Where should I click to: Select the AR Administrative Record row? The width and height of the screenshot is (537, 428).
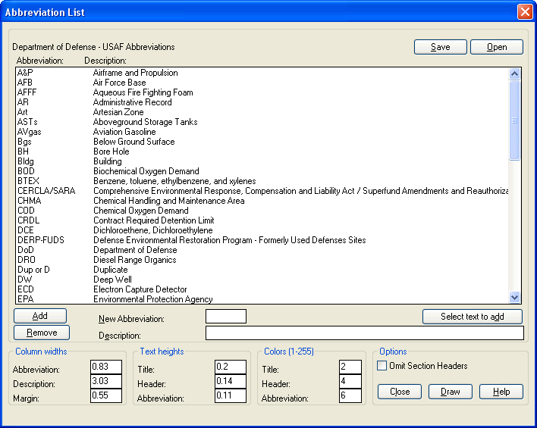coord(262,102)
